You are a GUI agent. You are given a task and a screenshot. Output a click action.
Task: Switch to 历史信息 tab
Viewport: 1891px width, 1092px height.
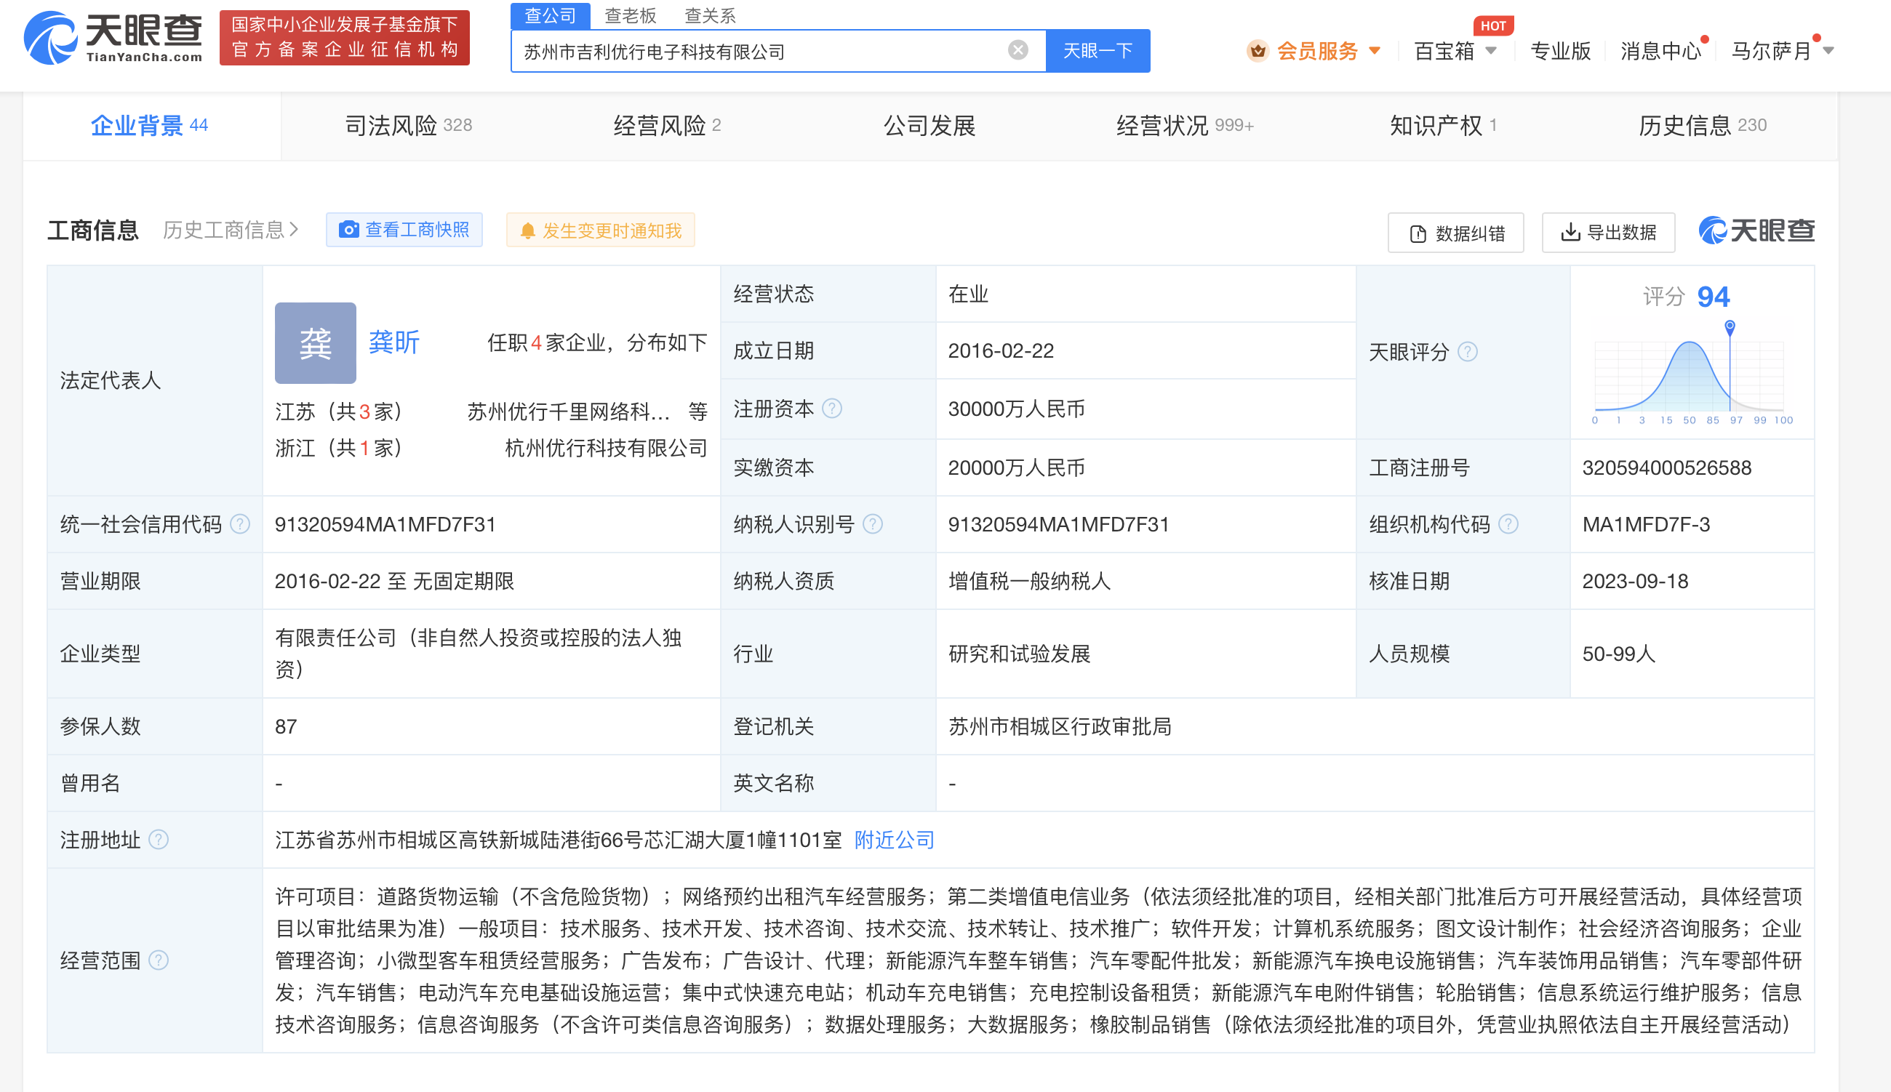(x=1702, y=125)
